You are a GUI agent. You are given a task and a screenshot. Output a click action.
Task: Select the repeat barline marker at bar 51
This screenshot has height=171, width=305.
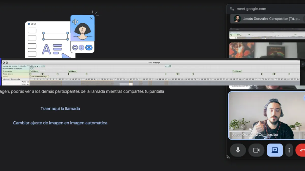click(x=193, y=74)
